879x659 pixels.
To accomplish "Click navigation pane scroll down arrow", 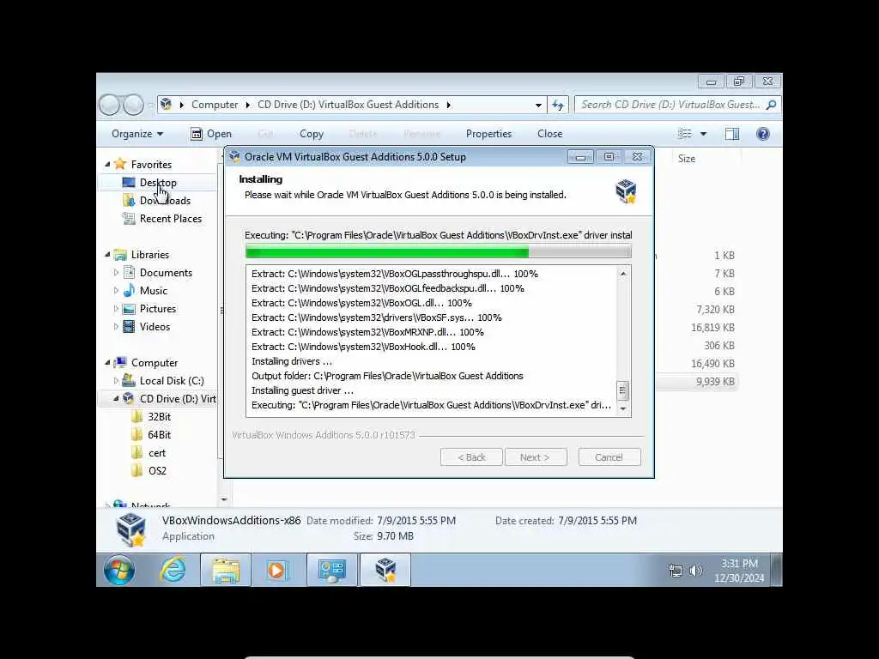I will [224, 499].
